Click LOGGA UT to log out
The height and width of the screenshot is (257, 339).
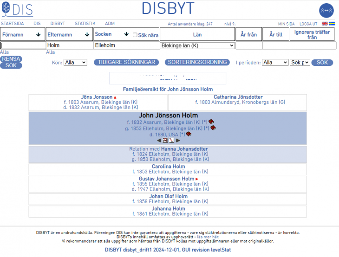click(x=308, y=24)
